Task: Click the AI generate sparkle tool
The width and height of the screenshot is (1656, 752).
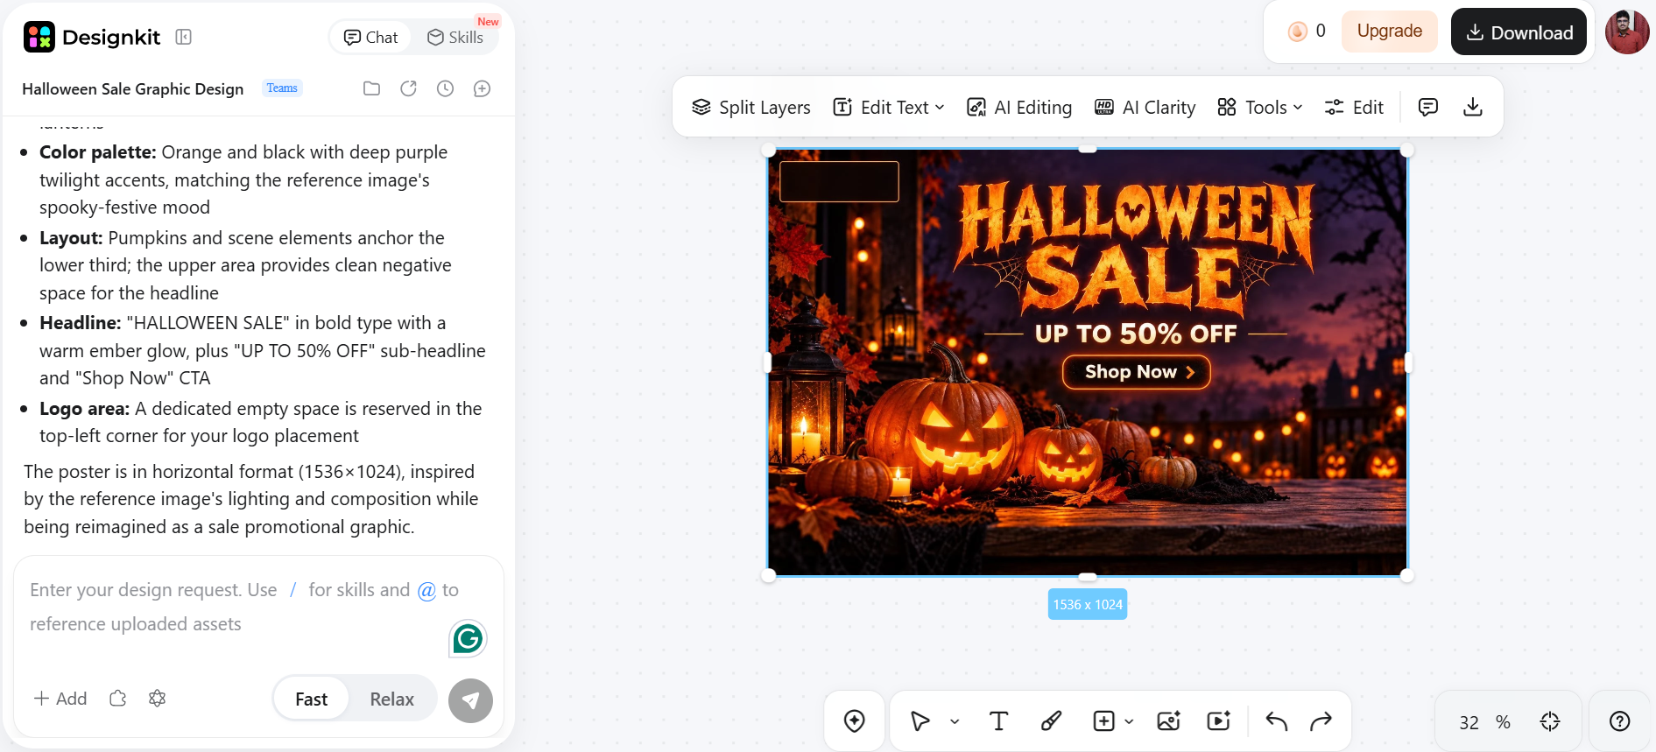Action: [x=855, y=720]
